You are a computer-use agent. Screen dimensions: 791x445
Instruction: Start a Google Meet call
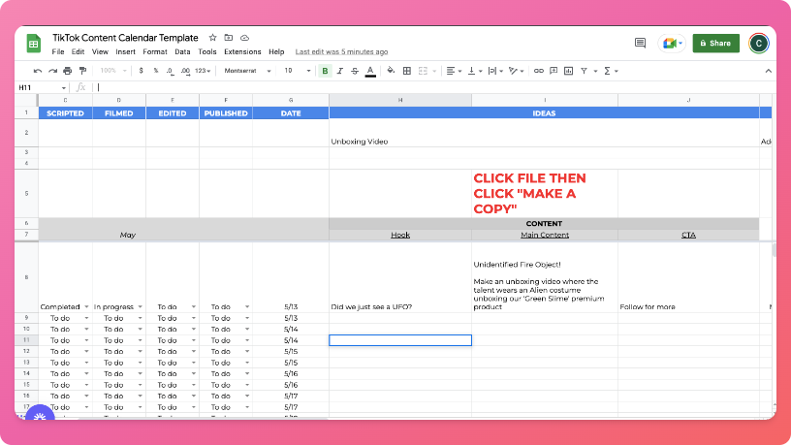coord(672,44)
